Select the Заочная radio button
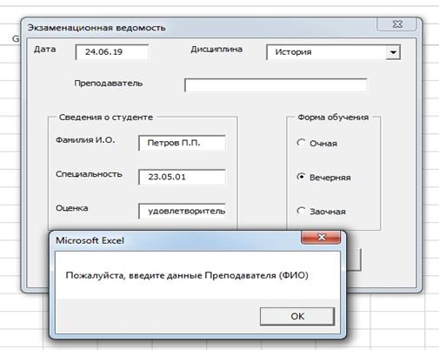Screen dimensions: 439x350 (301, 211)
